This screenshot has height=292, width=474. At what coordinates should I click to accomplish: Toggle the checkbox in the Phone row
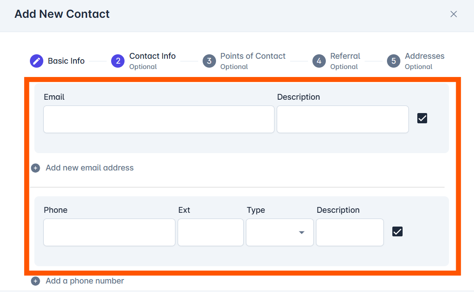click(397, 231)
